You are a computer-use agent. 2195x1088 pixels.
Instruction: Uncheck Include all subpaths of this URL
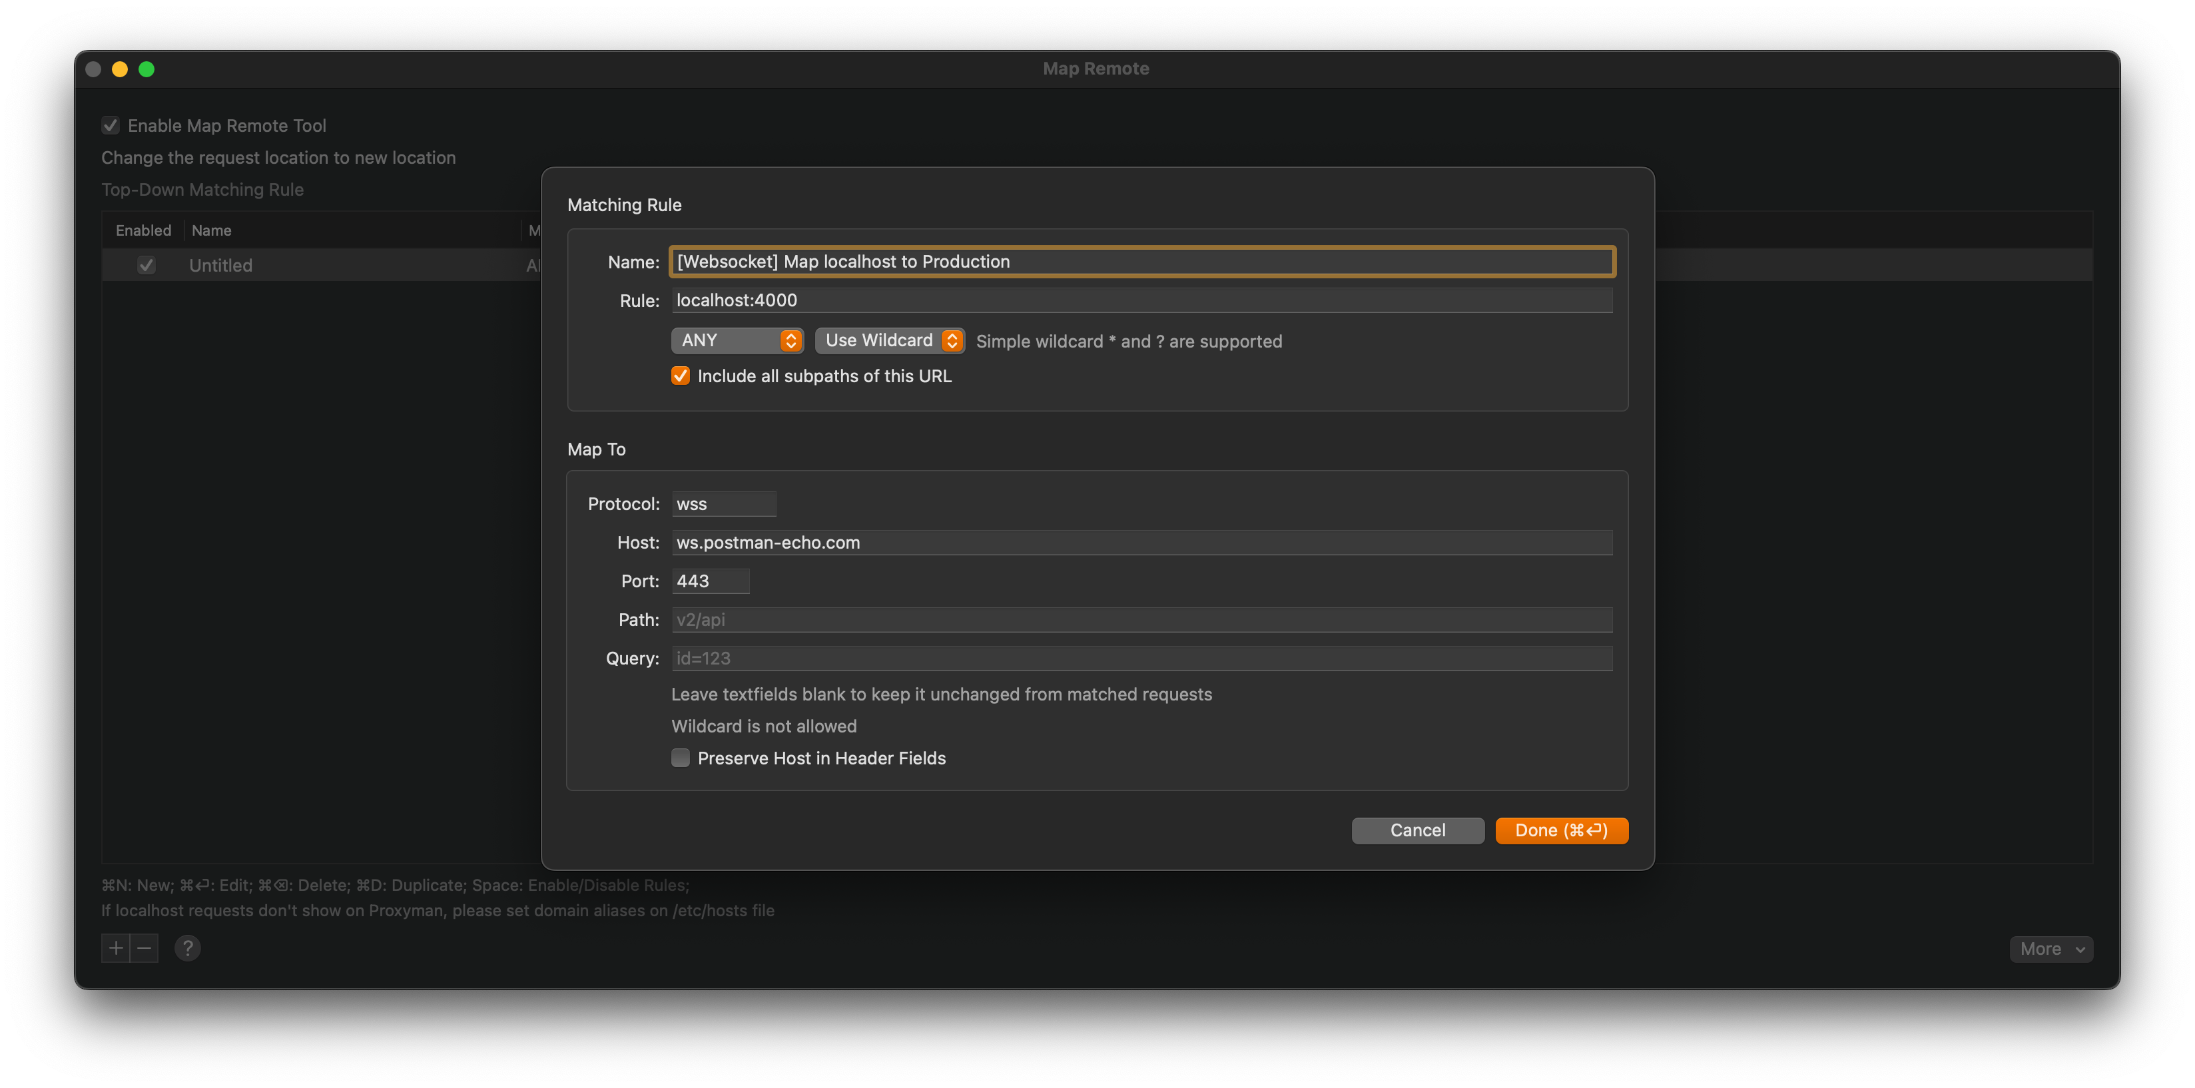(x=680, y=376)
